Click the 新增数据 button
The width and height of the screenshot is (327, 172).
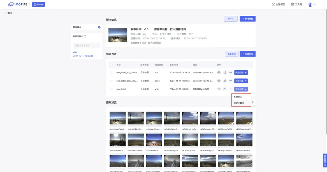[248, 19]
